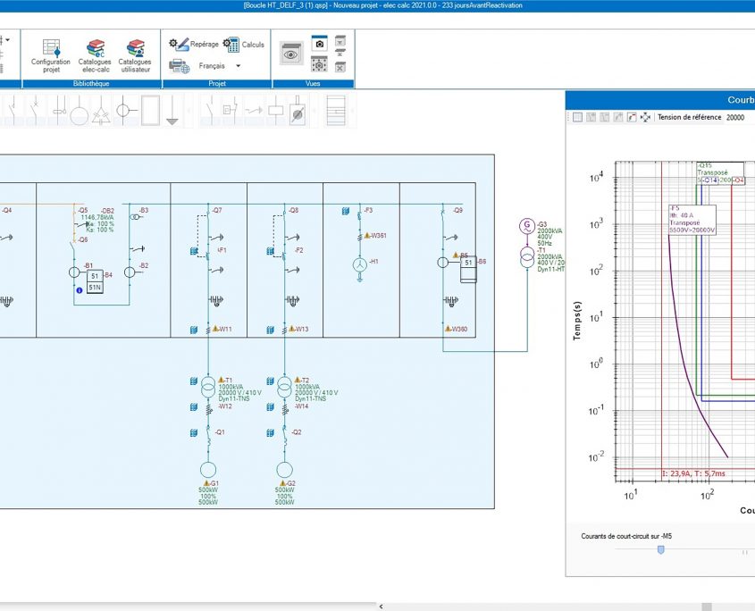The width and height of the screenshot is (755, 611).
Task: Open the Catalogues utilisateur library
Action: click(135, 56)
